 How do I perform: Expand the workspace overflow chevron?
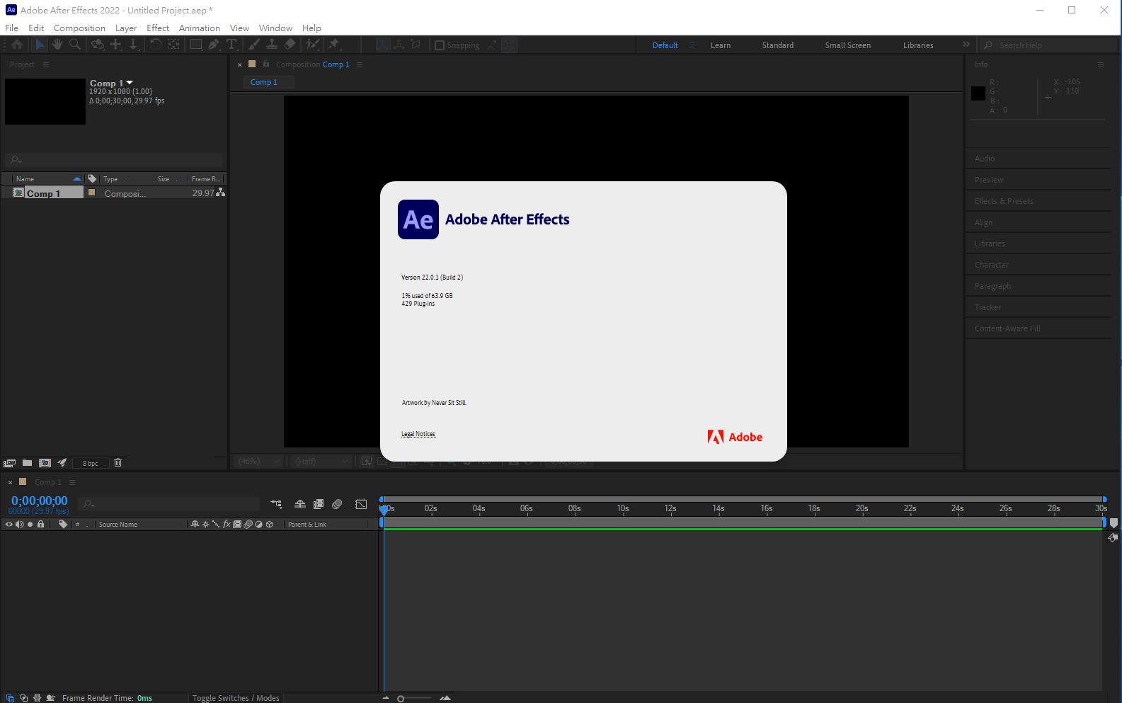[x=966, y=45]
